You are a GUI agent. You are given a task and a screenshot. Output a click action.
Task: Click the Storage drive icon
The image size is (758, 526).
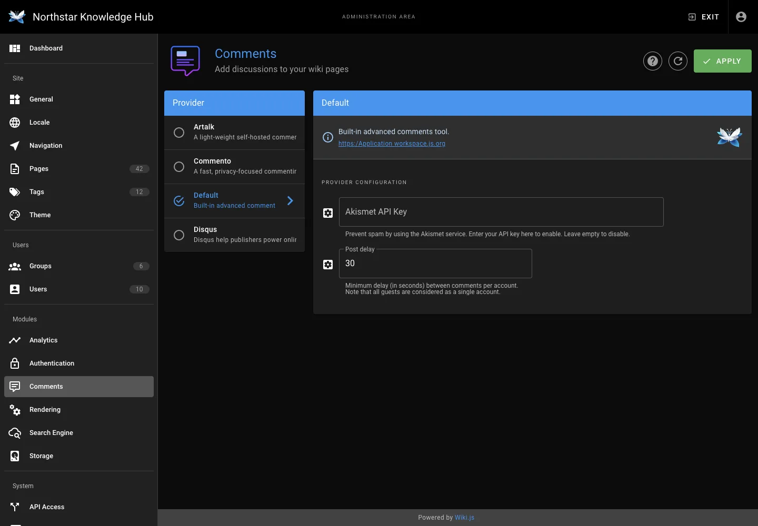coord(15,456)
